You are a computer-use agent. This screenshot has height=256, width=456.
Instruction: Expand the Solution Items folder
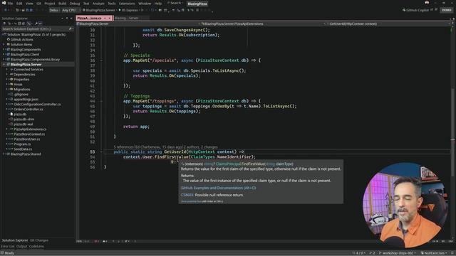(x=4, y=44)
